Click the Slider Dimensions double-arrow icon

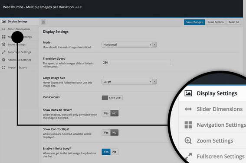coord(3,29)
